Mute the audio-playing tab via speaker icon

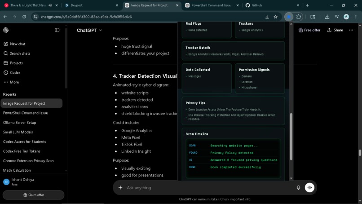pos(50,5)
